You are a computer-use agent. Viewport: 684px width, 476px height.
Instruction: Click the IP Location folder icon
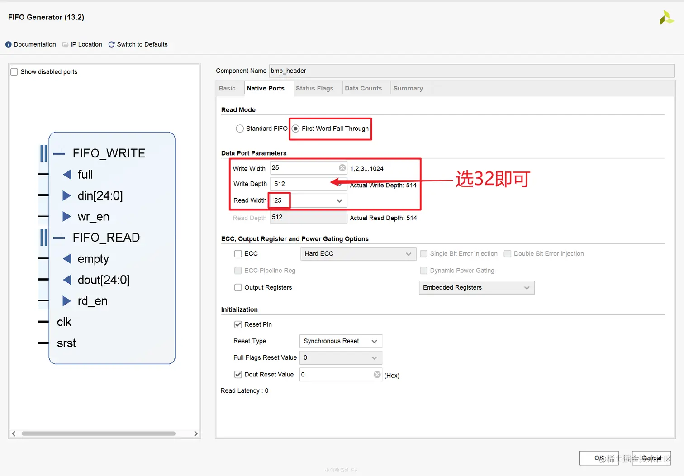66,44
